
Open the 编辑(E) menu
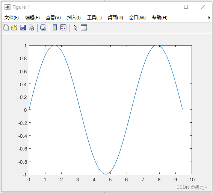(x=32, y=18)
